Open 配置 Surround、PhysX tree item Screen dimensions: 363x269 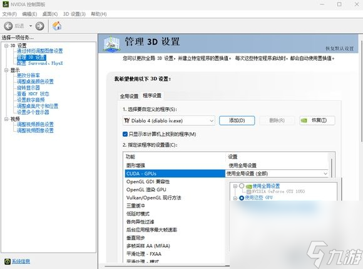40,63
